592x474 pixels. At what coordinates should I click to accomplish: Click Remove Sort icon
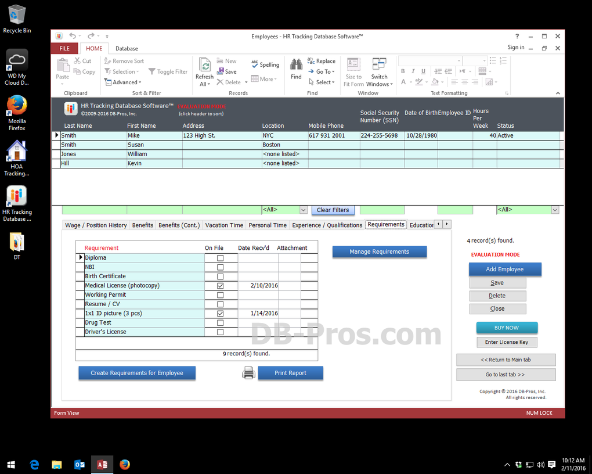[x=107, y=60]
